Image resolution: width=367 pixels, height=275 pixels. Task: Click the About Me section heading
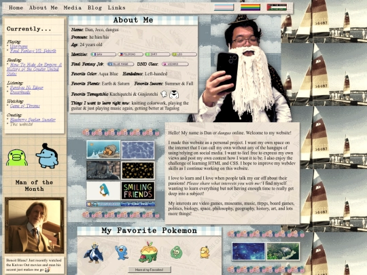(x=133, y=20)
